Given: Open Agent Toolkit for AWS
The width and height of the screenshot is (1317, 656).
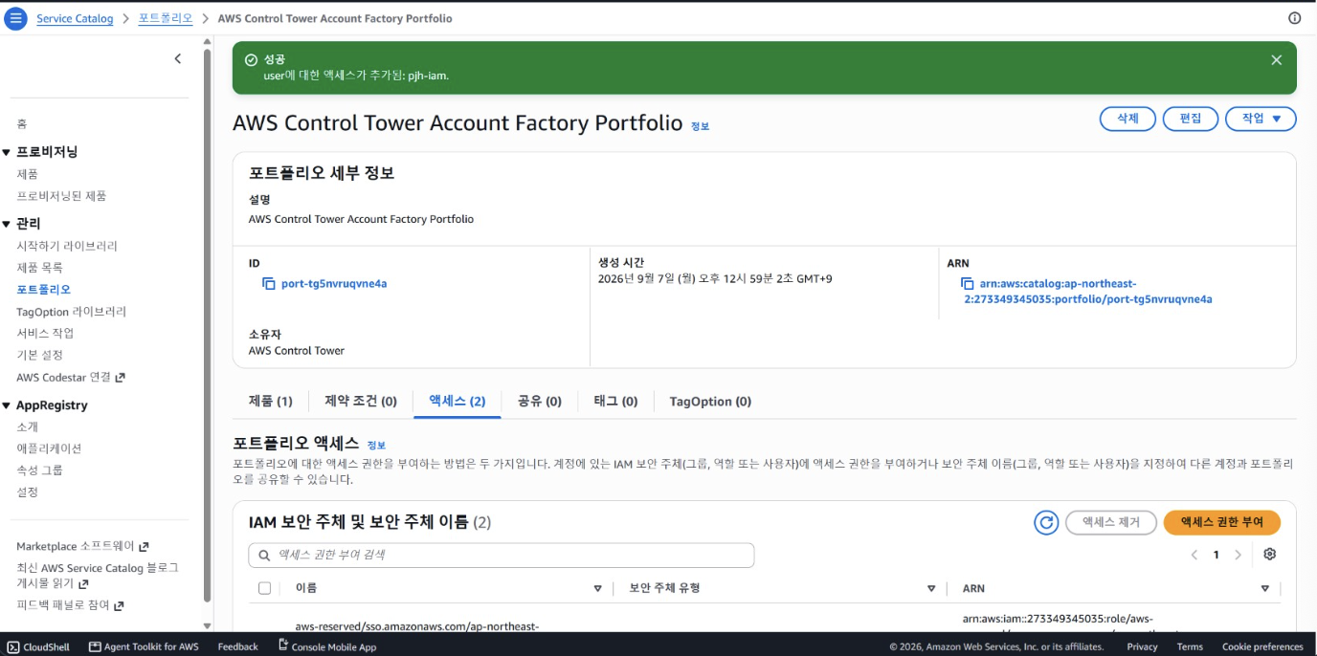Looking at the screenshot, I should (144, 646).
